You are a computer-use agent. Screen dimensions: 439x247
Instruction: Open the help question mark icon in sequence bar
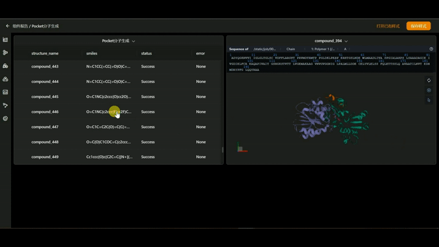pos(431,49)
